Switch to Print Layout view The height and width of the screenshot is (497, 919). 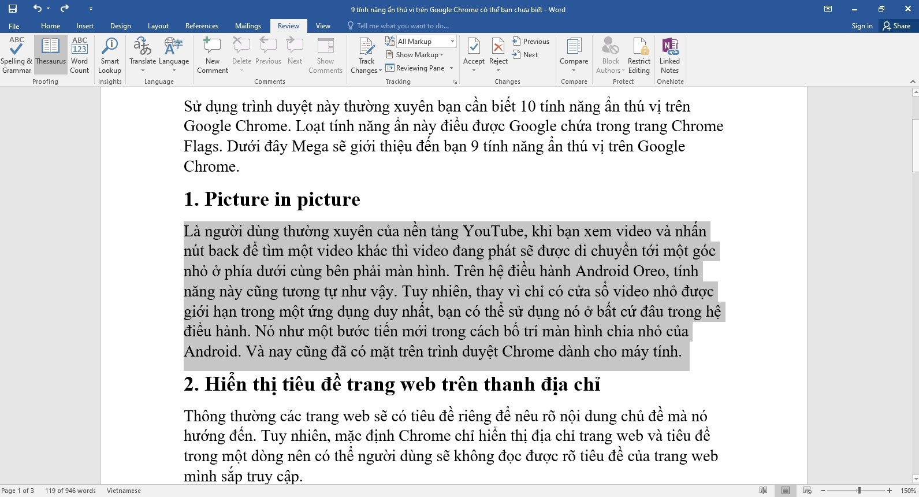[786, 491]
